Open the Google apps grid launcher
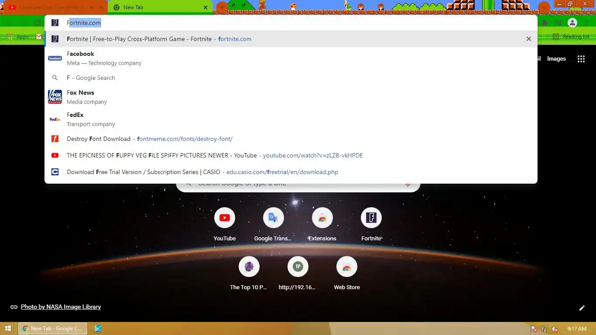Screen dimensions: 596x335 [581, 59]
